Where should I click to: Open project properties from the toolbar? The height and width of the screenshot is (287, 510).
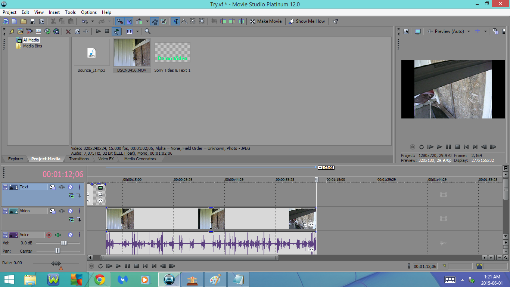41,21
